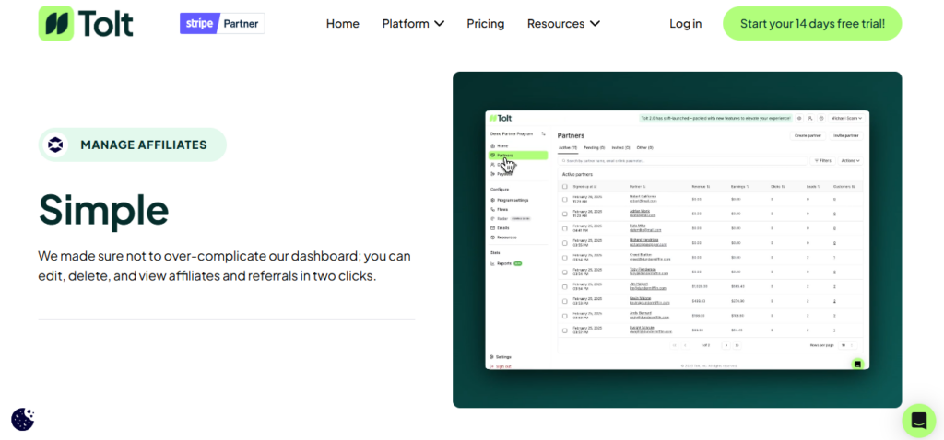This screenshot has height=440, width=944.
Task: Sort by the Revenue column header
Action: point(701,187)
